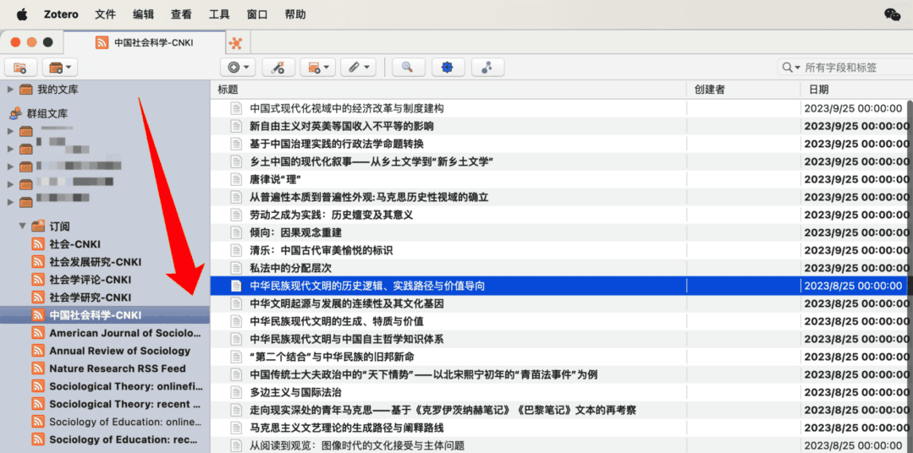Click the New Collection toolbar button
The image size is (913, 453).
tap(20, 68)
